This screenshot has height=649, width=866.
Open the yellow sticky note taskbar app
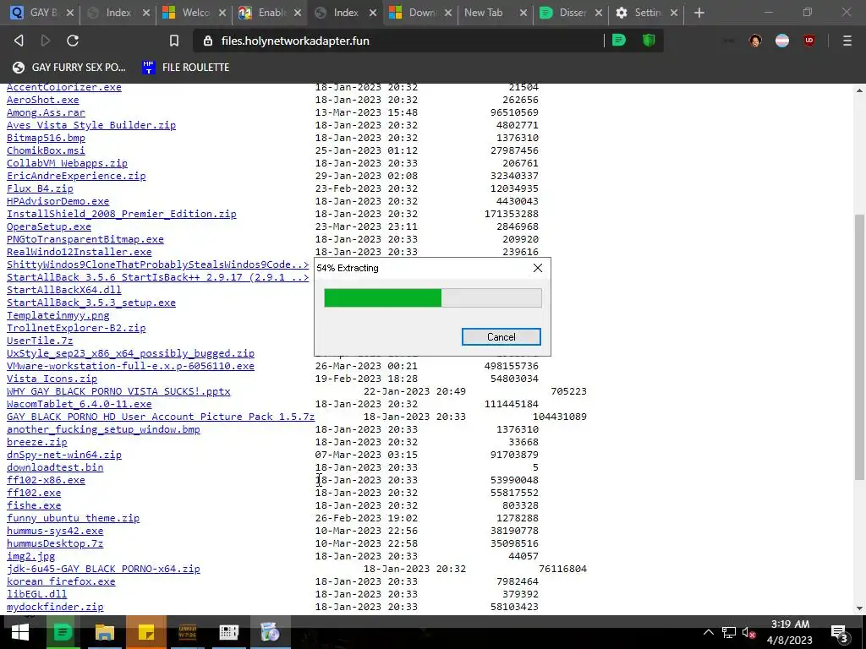[145, 632]
